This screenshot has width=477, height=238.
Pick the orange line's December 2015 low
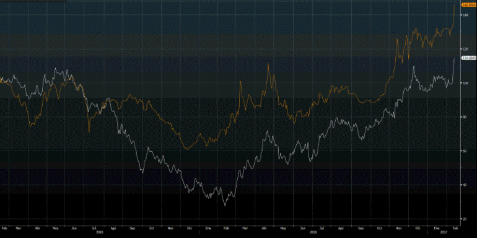pos(187,149)
